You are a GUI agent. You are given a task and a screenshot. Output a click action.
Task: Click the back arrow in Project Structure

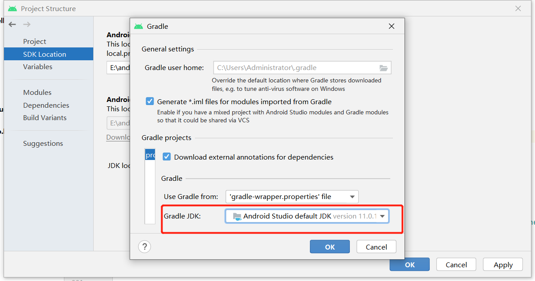(12, 24)
